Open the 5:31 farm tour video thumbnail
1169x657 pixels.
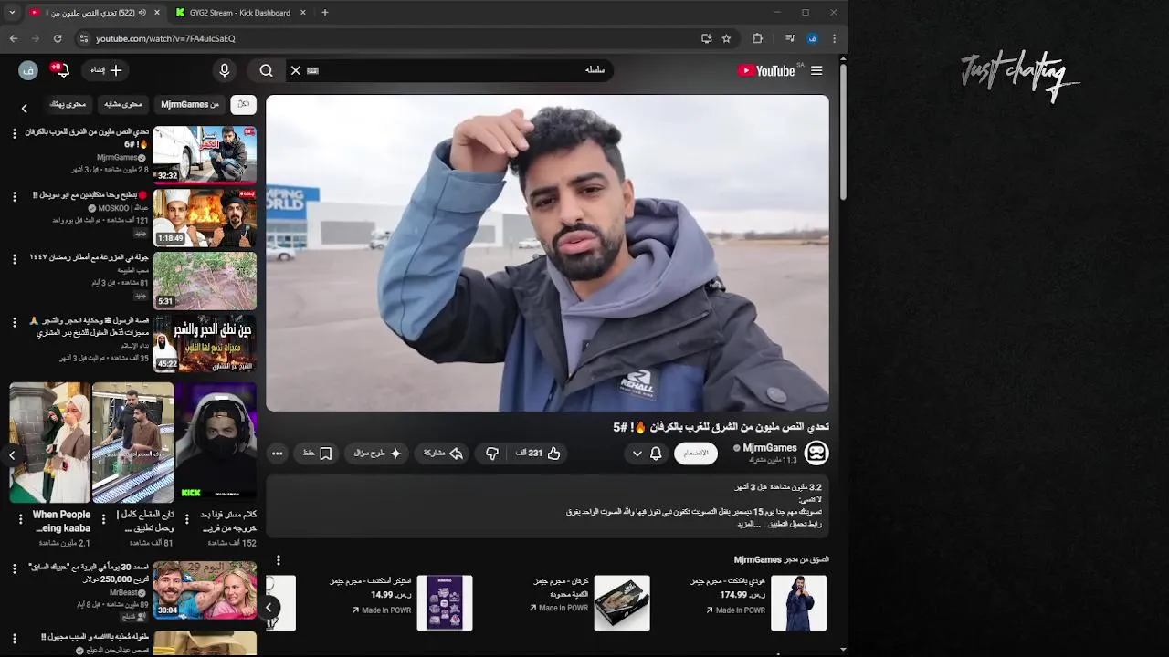pos(205,280)
